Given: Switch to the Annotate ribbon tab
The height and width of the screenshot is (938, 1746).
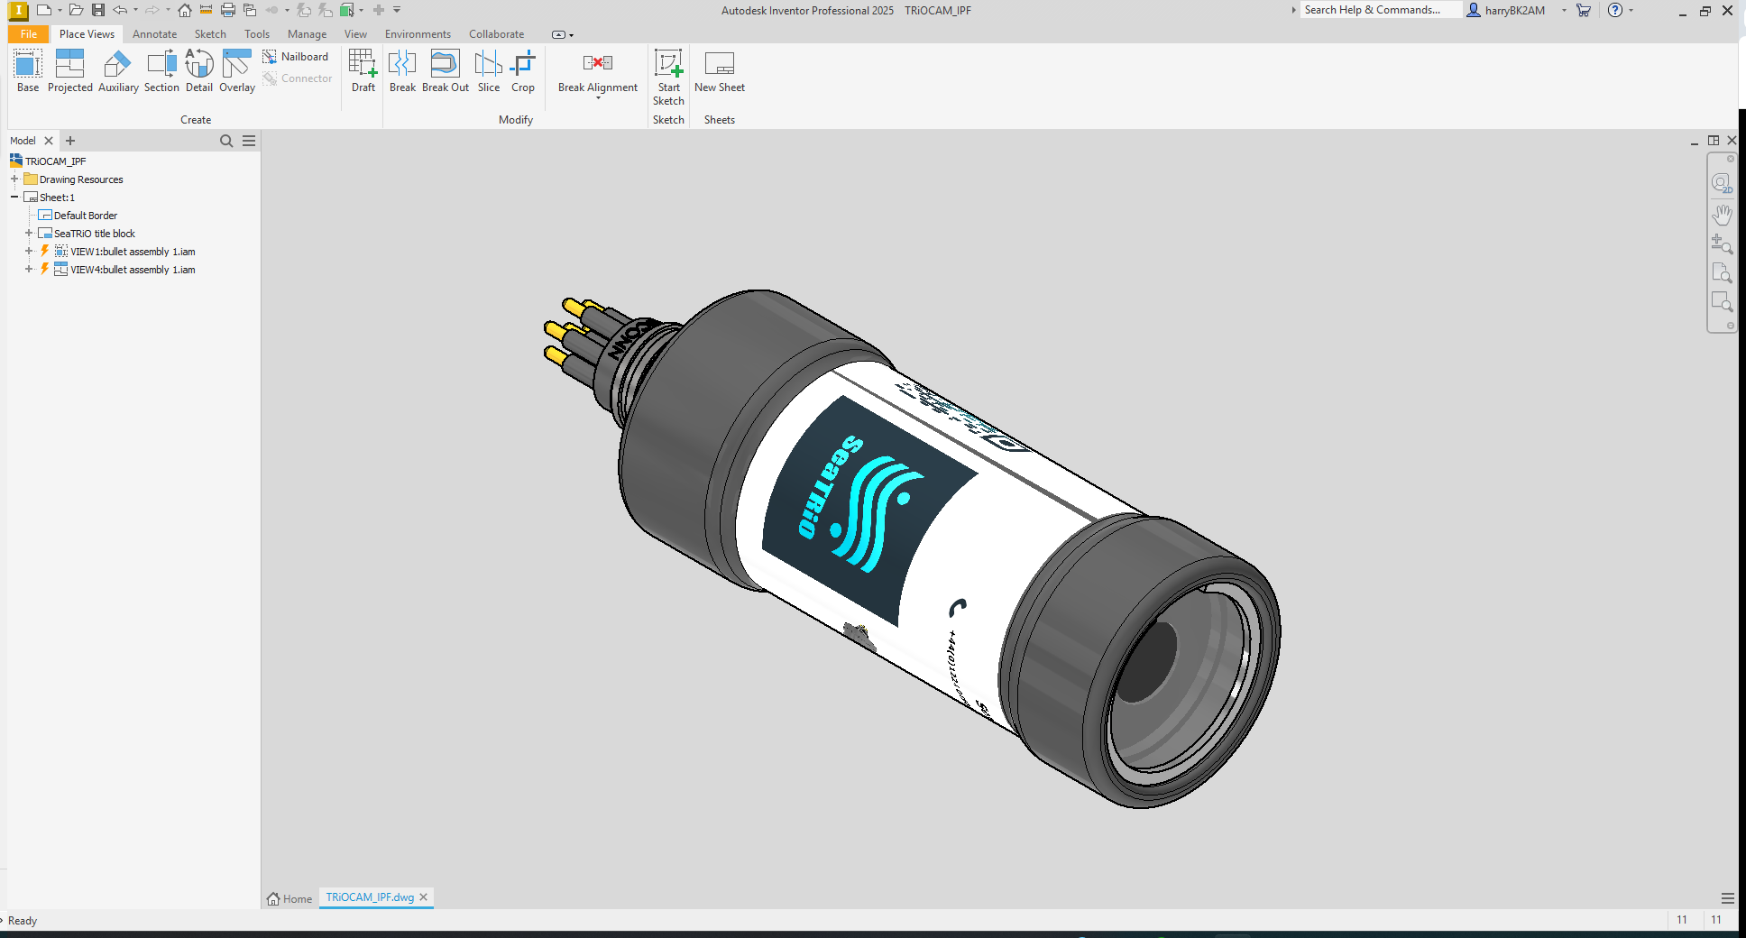Looking at the screenshot, I should pyautogui.click(x=155, y=34).
